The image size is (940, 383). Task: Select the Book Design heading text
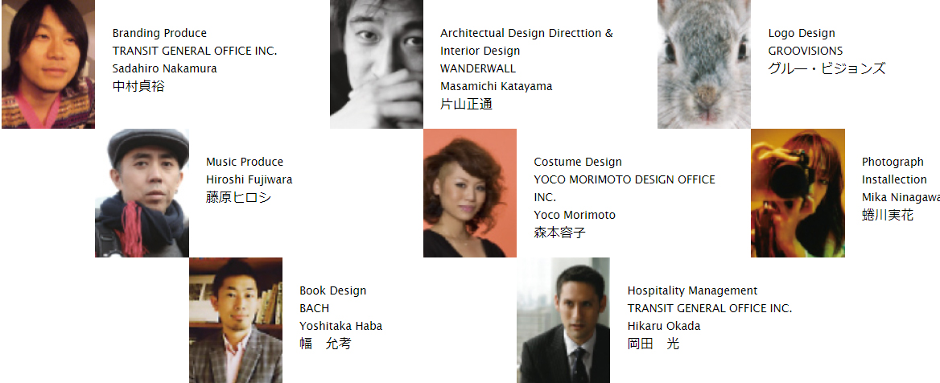point(332,290)
